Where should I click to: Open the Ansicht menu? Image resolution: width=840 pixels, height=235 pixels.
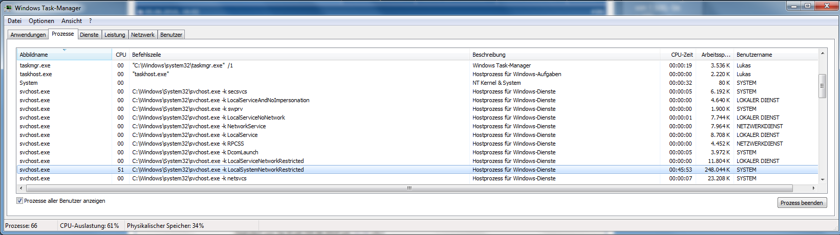(x=72, y=21)
